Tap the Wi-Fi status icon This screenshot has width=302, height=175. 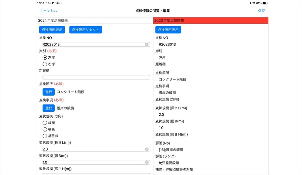pos(254,3)
